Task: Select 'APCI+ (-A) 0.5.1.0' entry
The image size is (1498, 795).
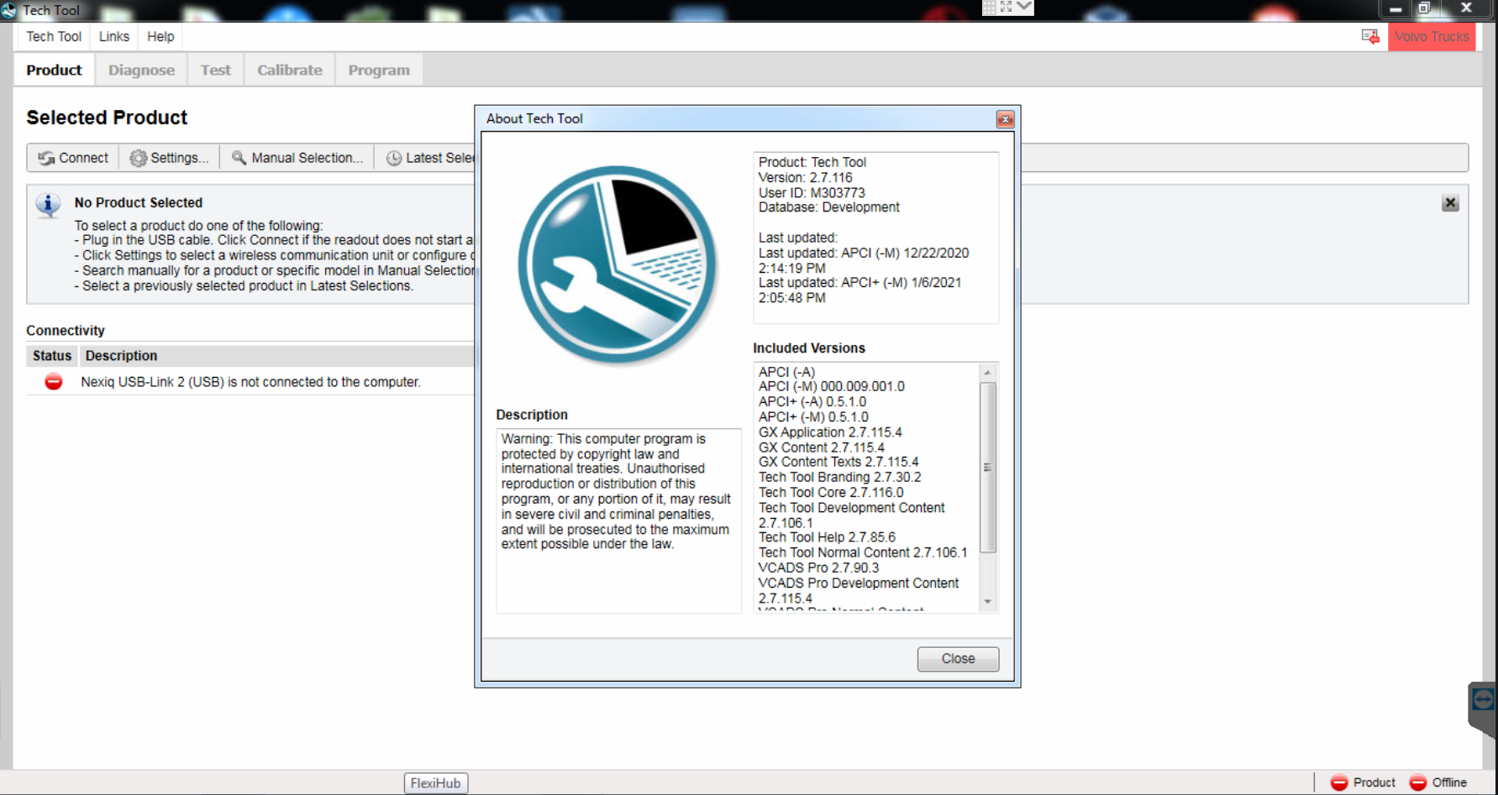Action: click(812, 402)
